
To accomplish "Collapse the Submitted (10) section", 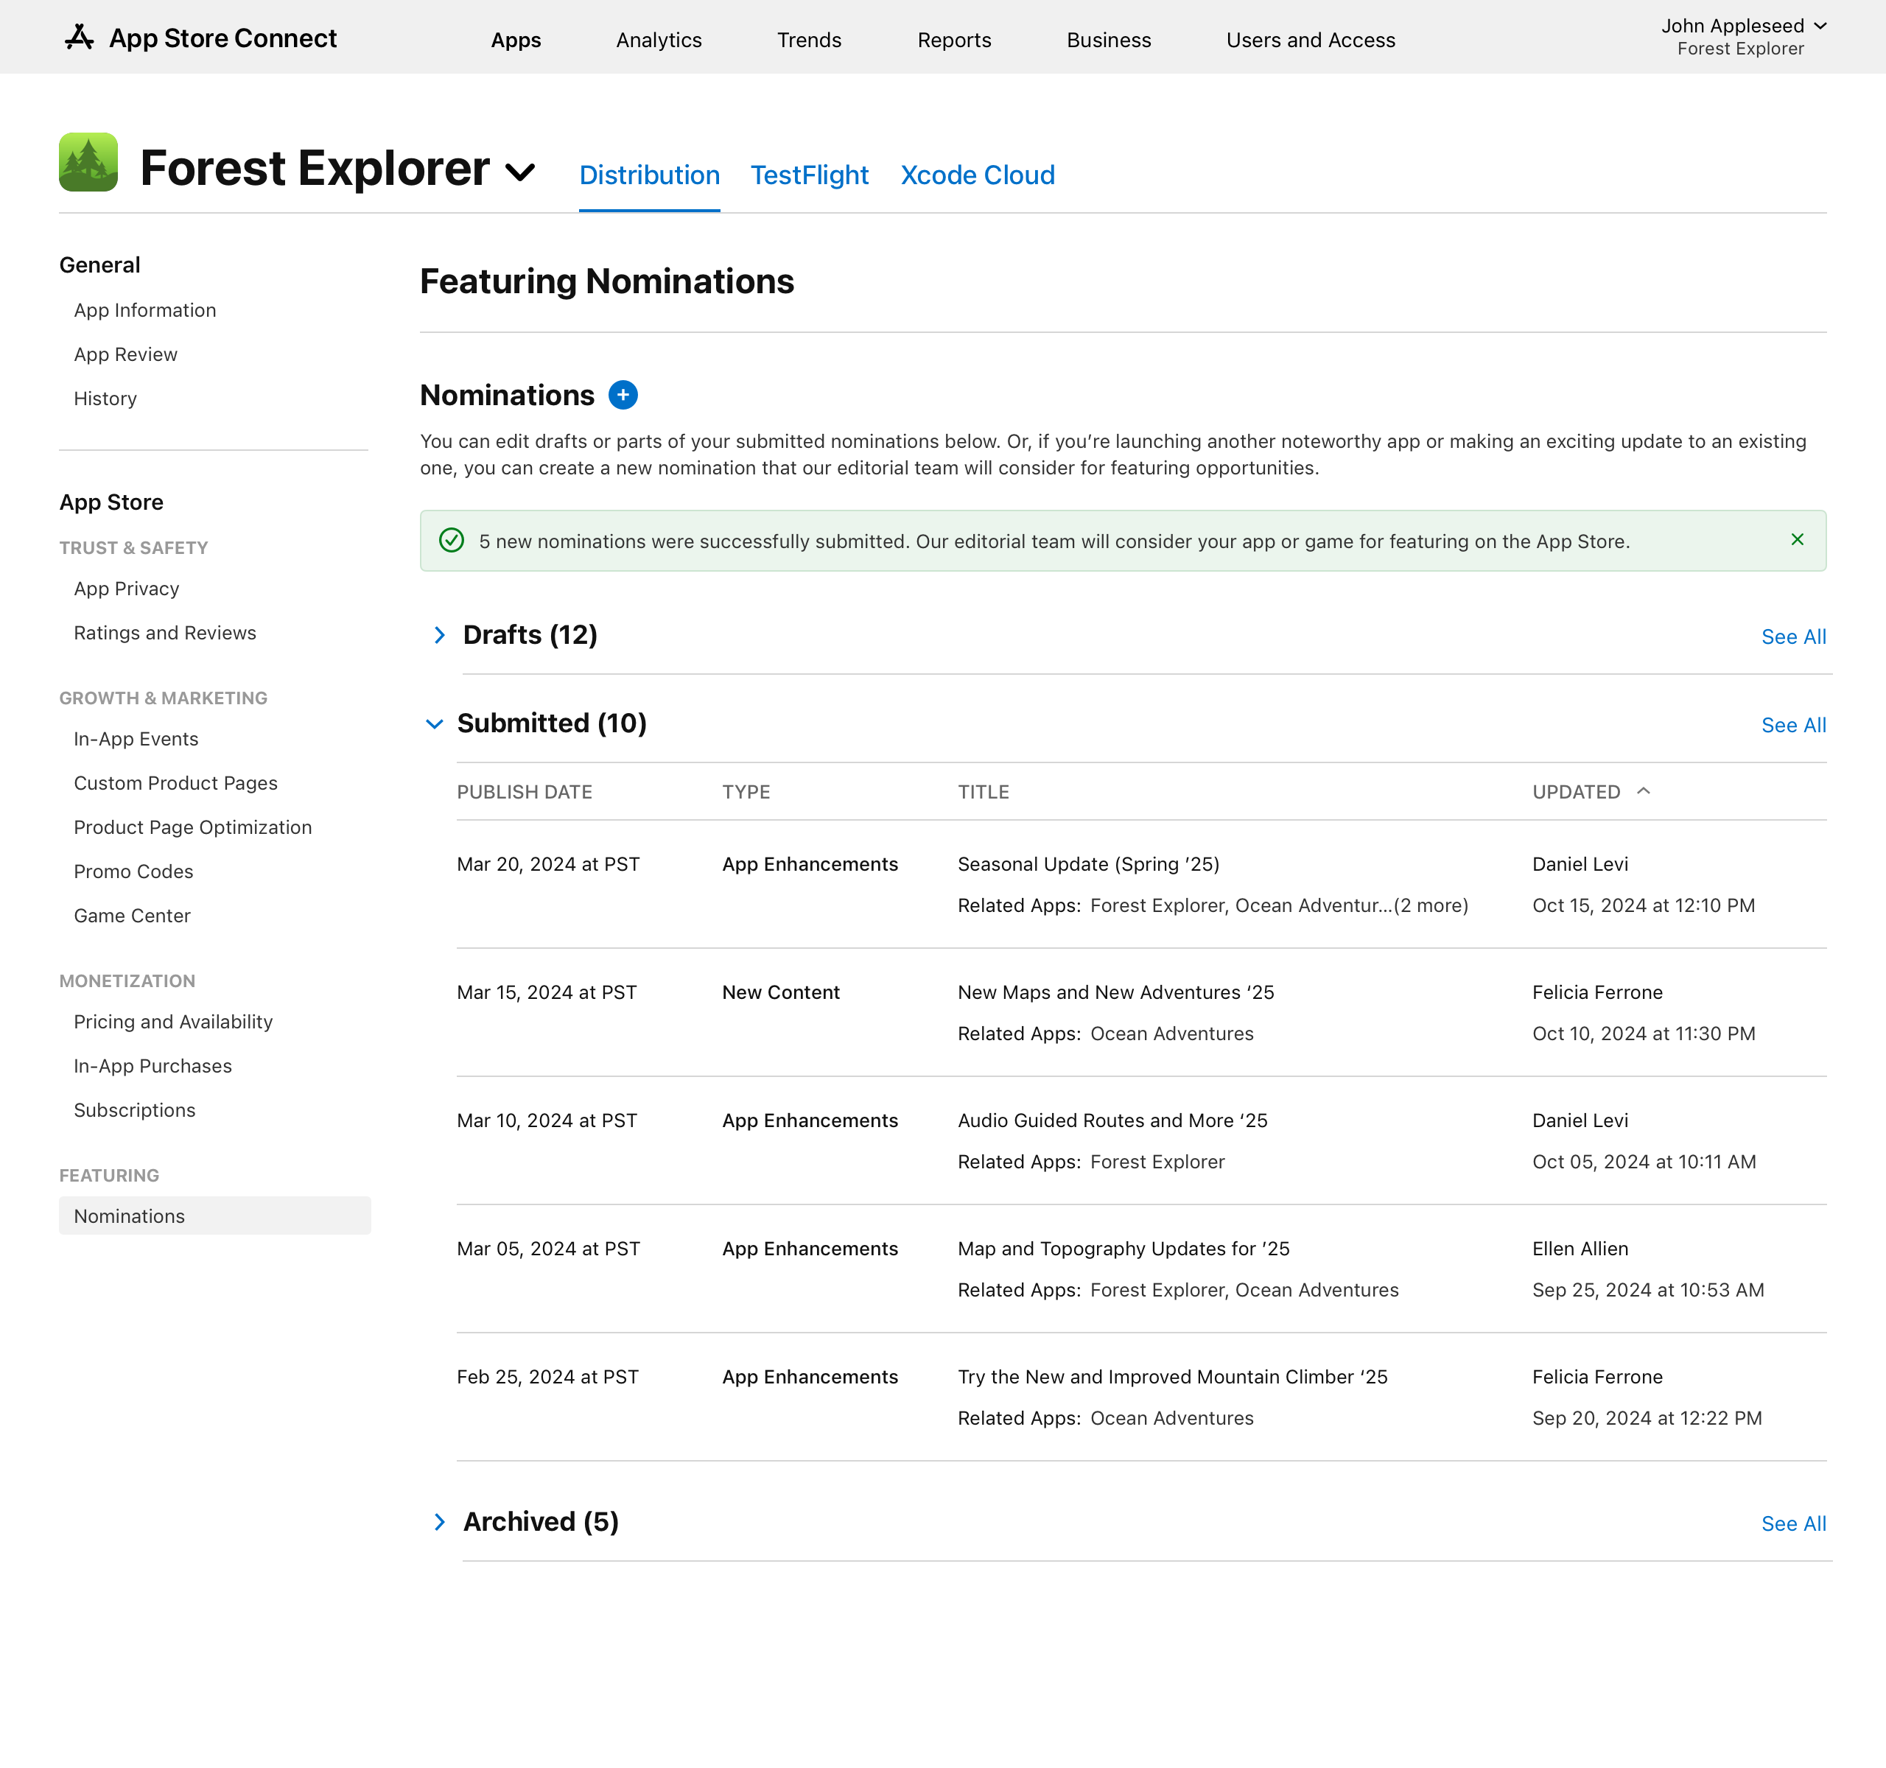I will 437,723.
